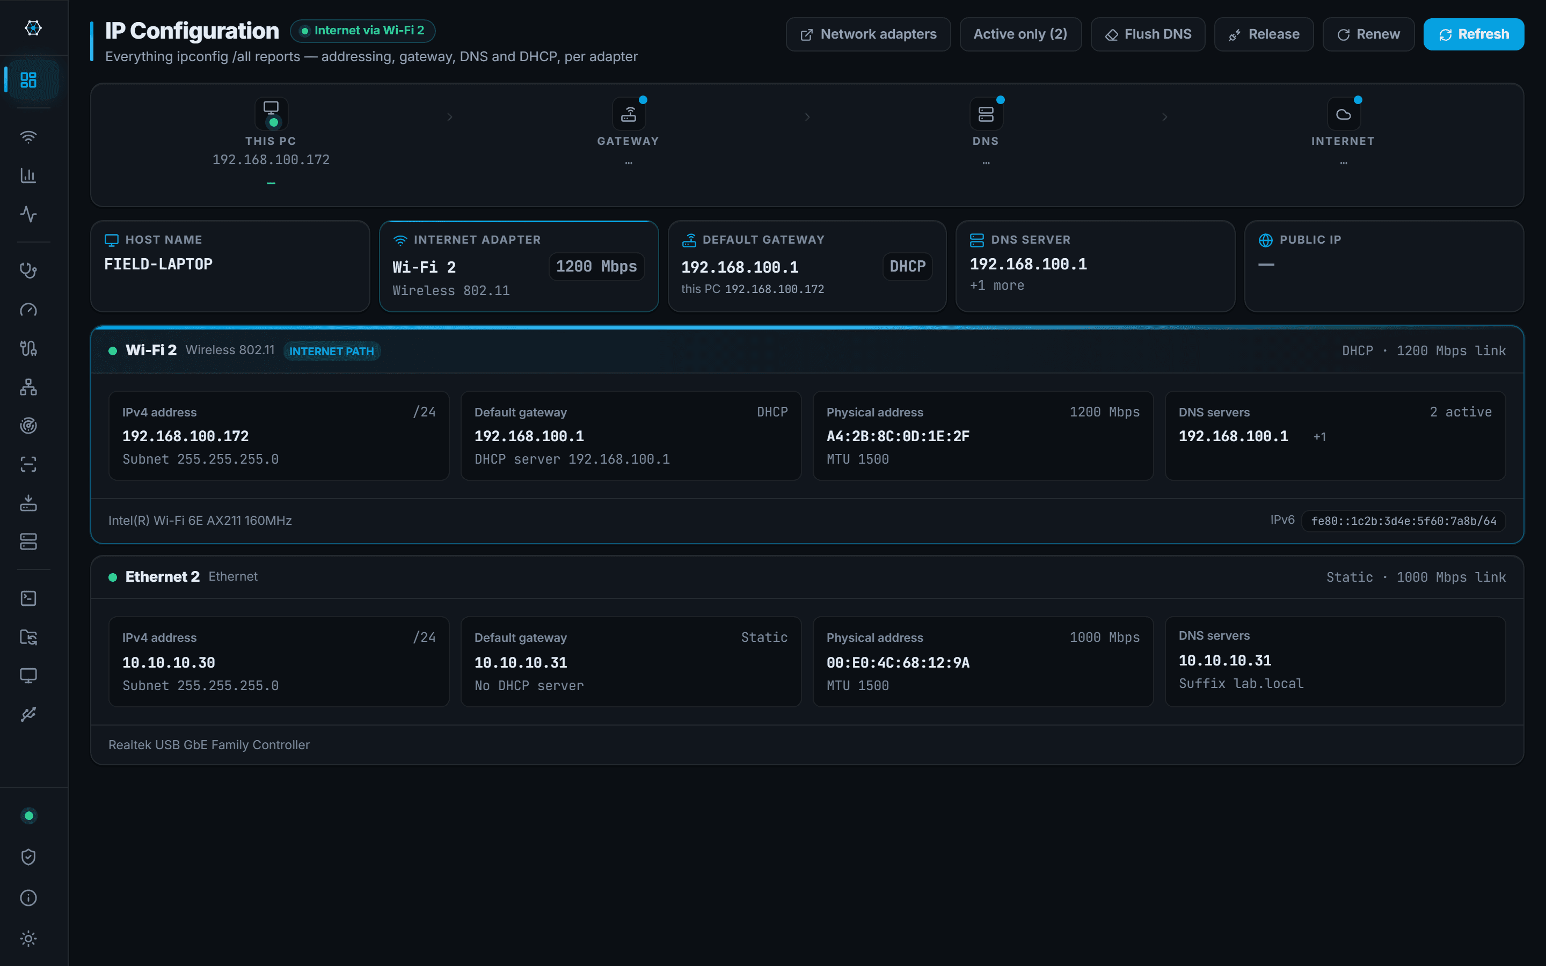The image size is (1546, 966).
Task: Open the activity pulse sidebar icon
Action: (x=29, y=214)
